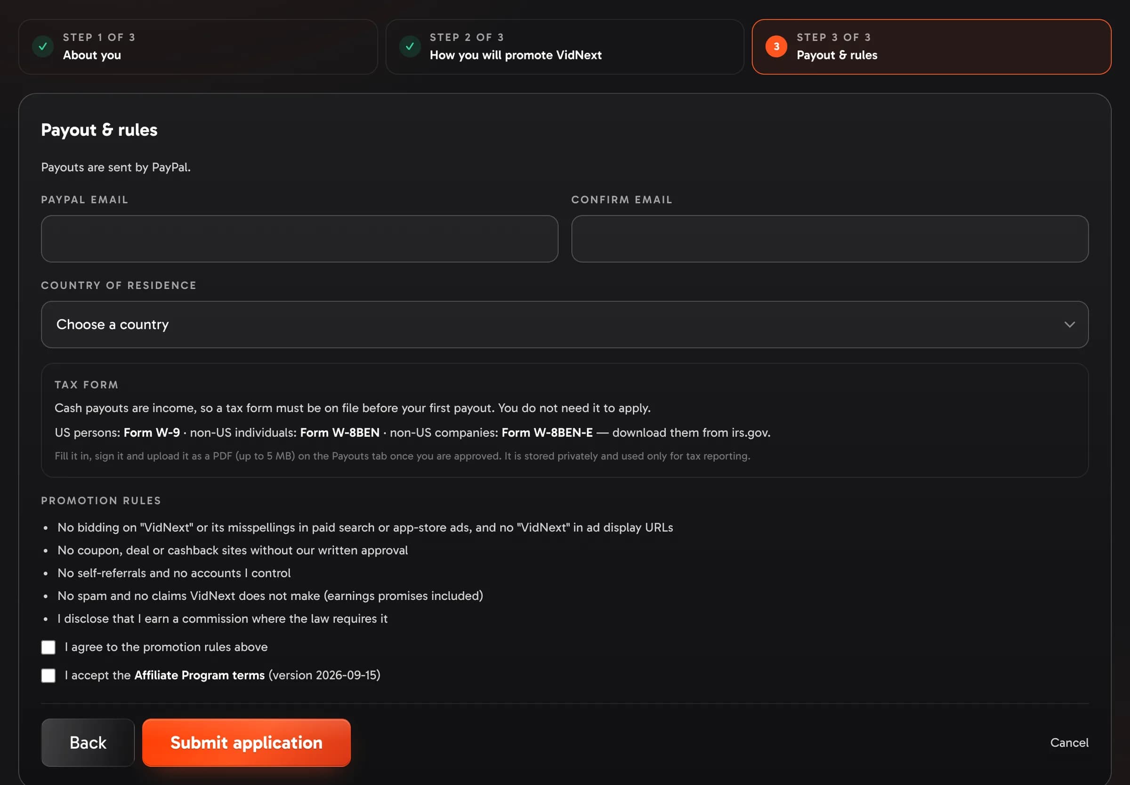
Task: Click the TAX FORM section label
Action: coord(87,384)
